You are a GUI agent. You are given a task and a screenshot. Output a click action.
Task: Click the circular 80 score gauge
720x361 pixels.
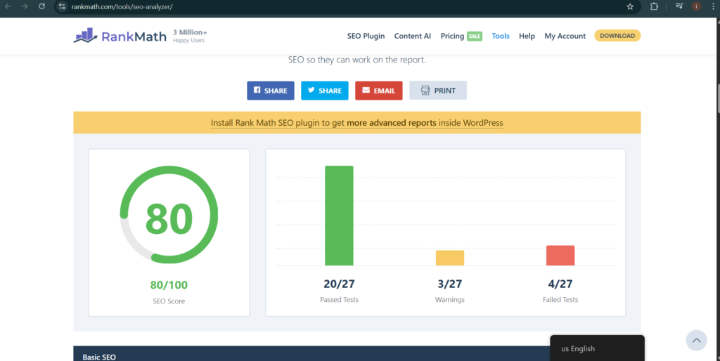click(x=169, y=215)
